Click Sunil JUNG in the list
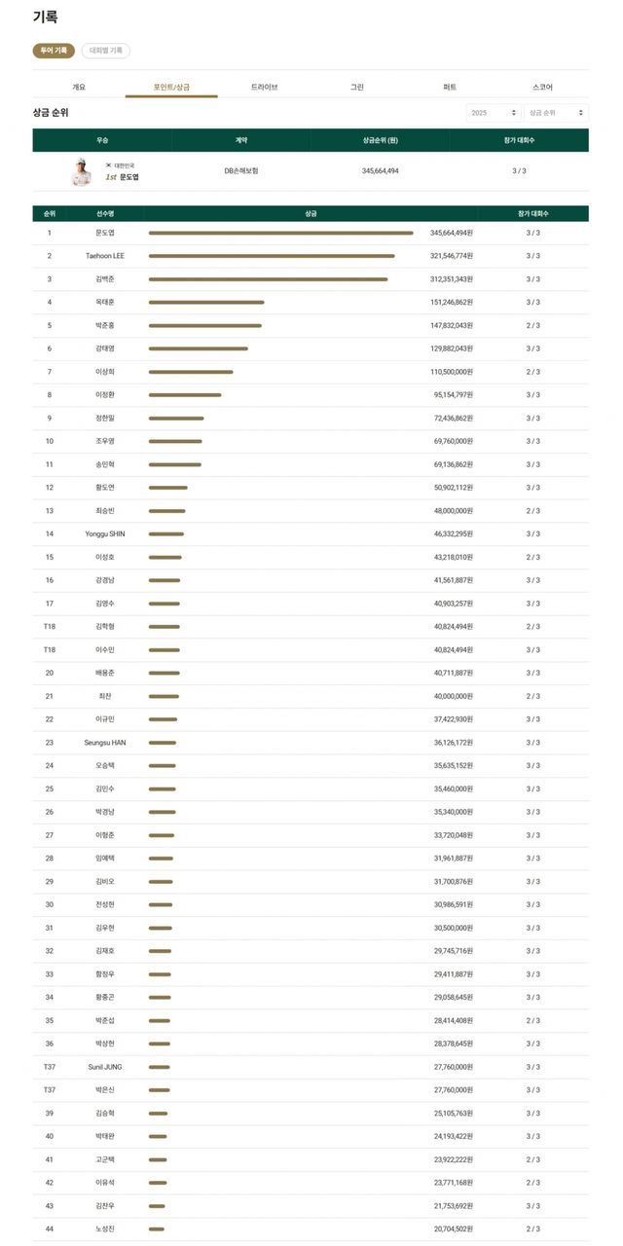623x1246 pixels. (x=105, y=1067)
